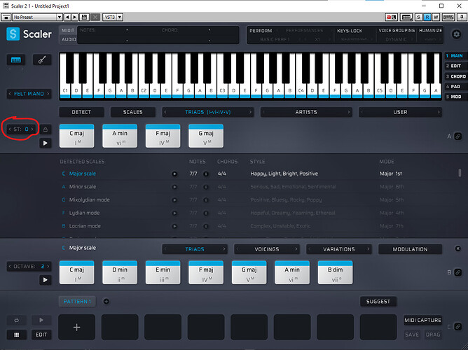Select the Pattern 1 tab

tap(77, 302)
